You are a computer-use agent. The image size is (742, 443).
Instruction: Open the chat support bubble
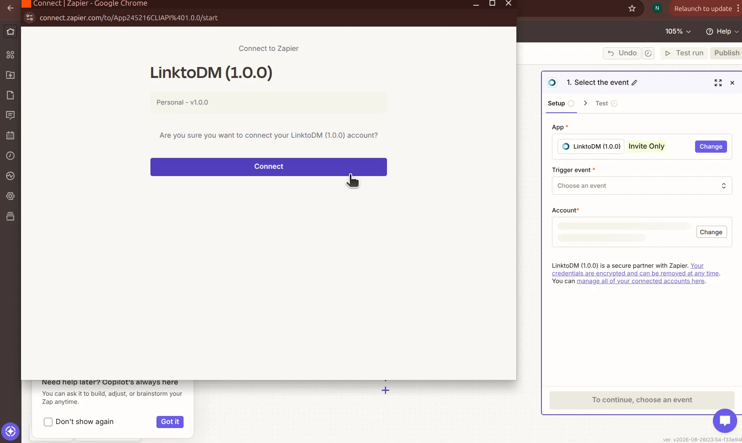(x=725, y=421)
